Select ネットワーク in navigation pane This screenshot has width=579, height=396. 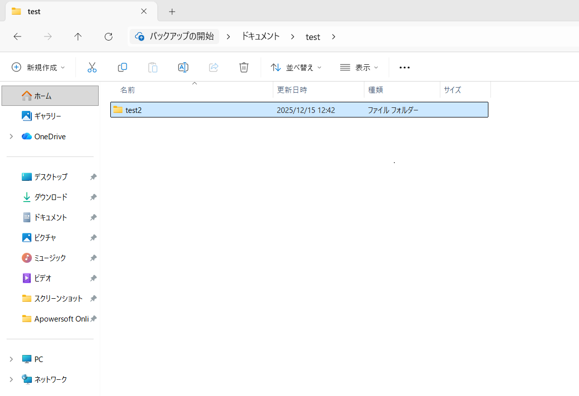[50, 379]
